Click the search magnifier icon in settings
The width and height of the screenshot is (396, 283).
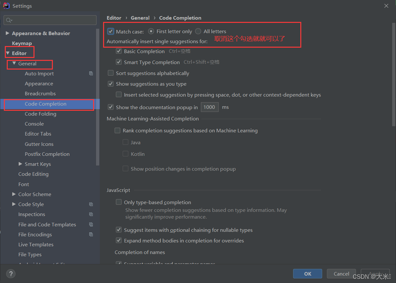[9, 20]
